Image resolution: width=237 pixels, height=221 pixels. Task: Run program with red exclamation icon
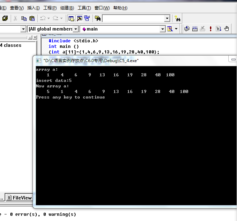(x=211, y=29)
